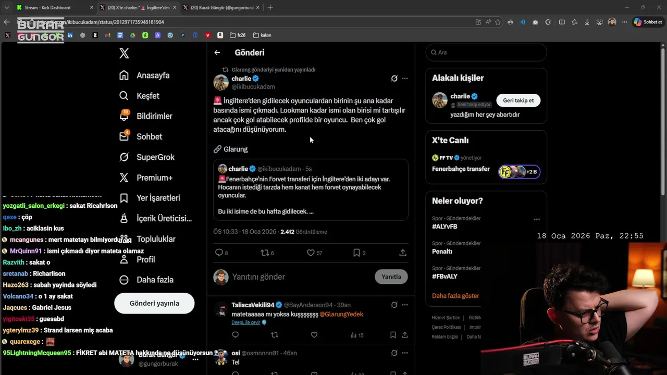This screenshot has width=667, height=375.
Task: Open LinkedIn bookmark in favorites bar
Action: [70, 35]
